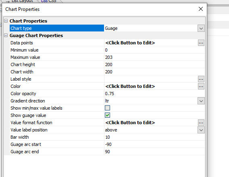
Task: Close the Chart Properties dialog
Action: 201,9
